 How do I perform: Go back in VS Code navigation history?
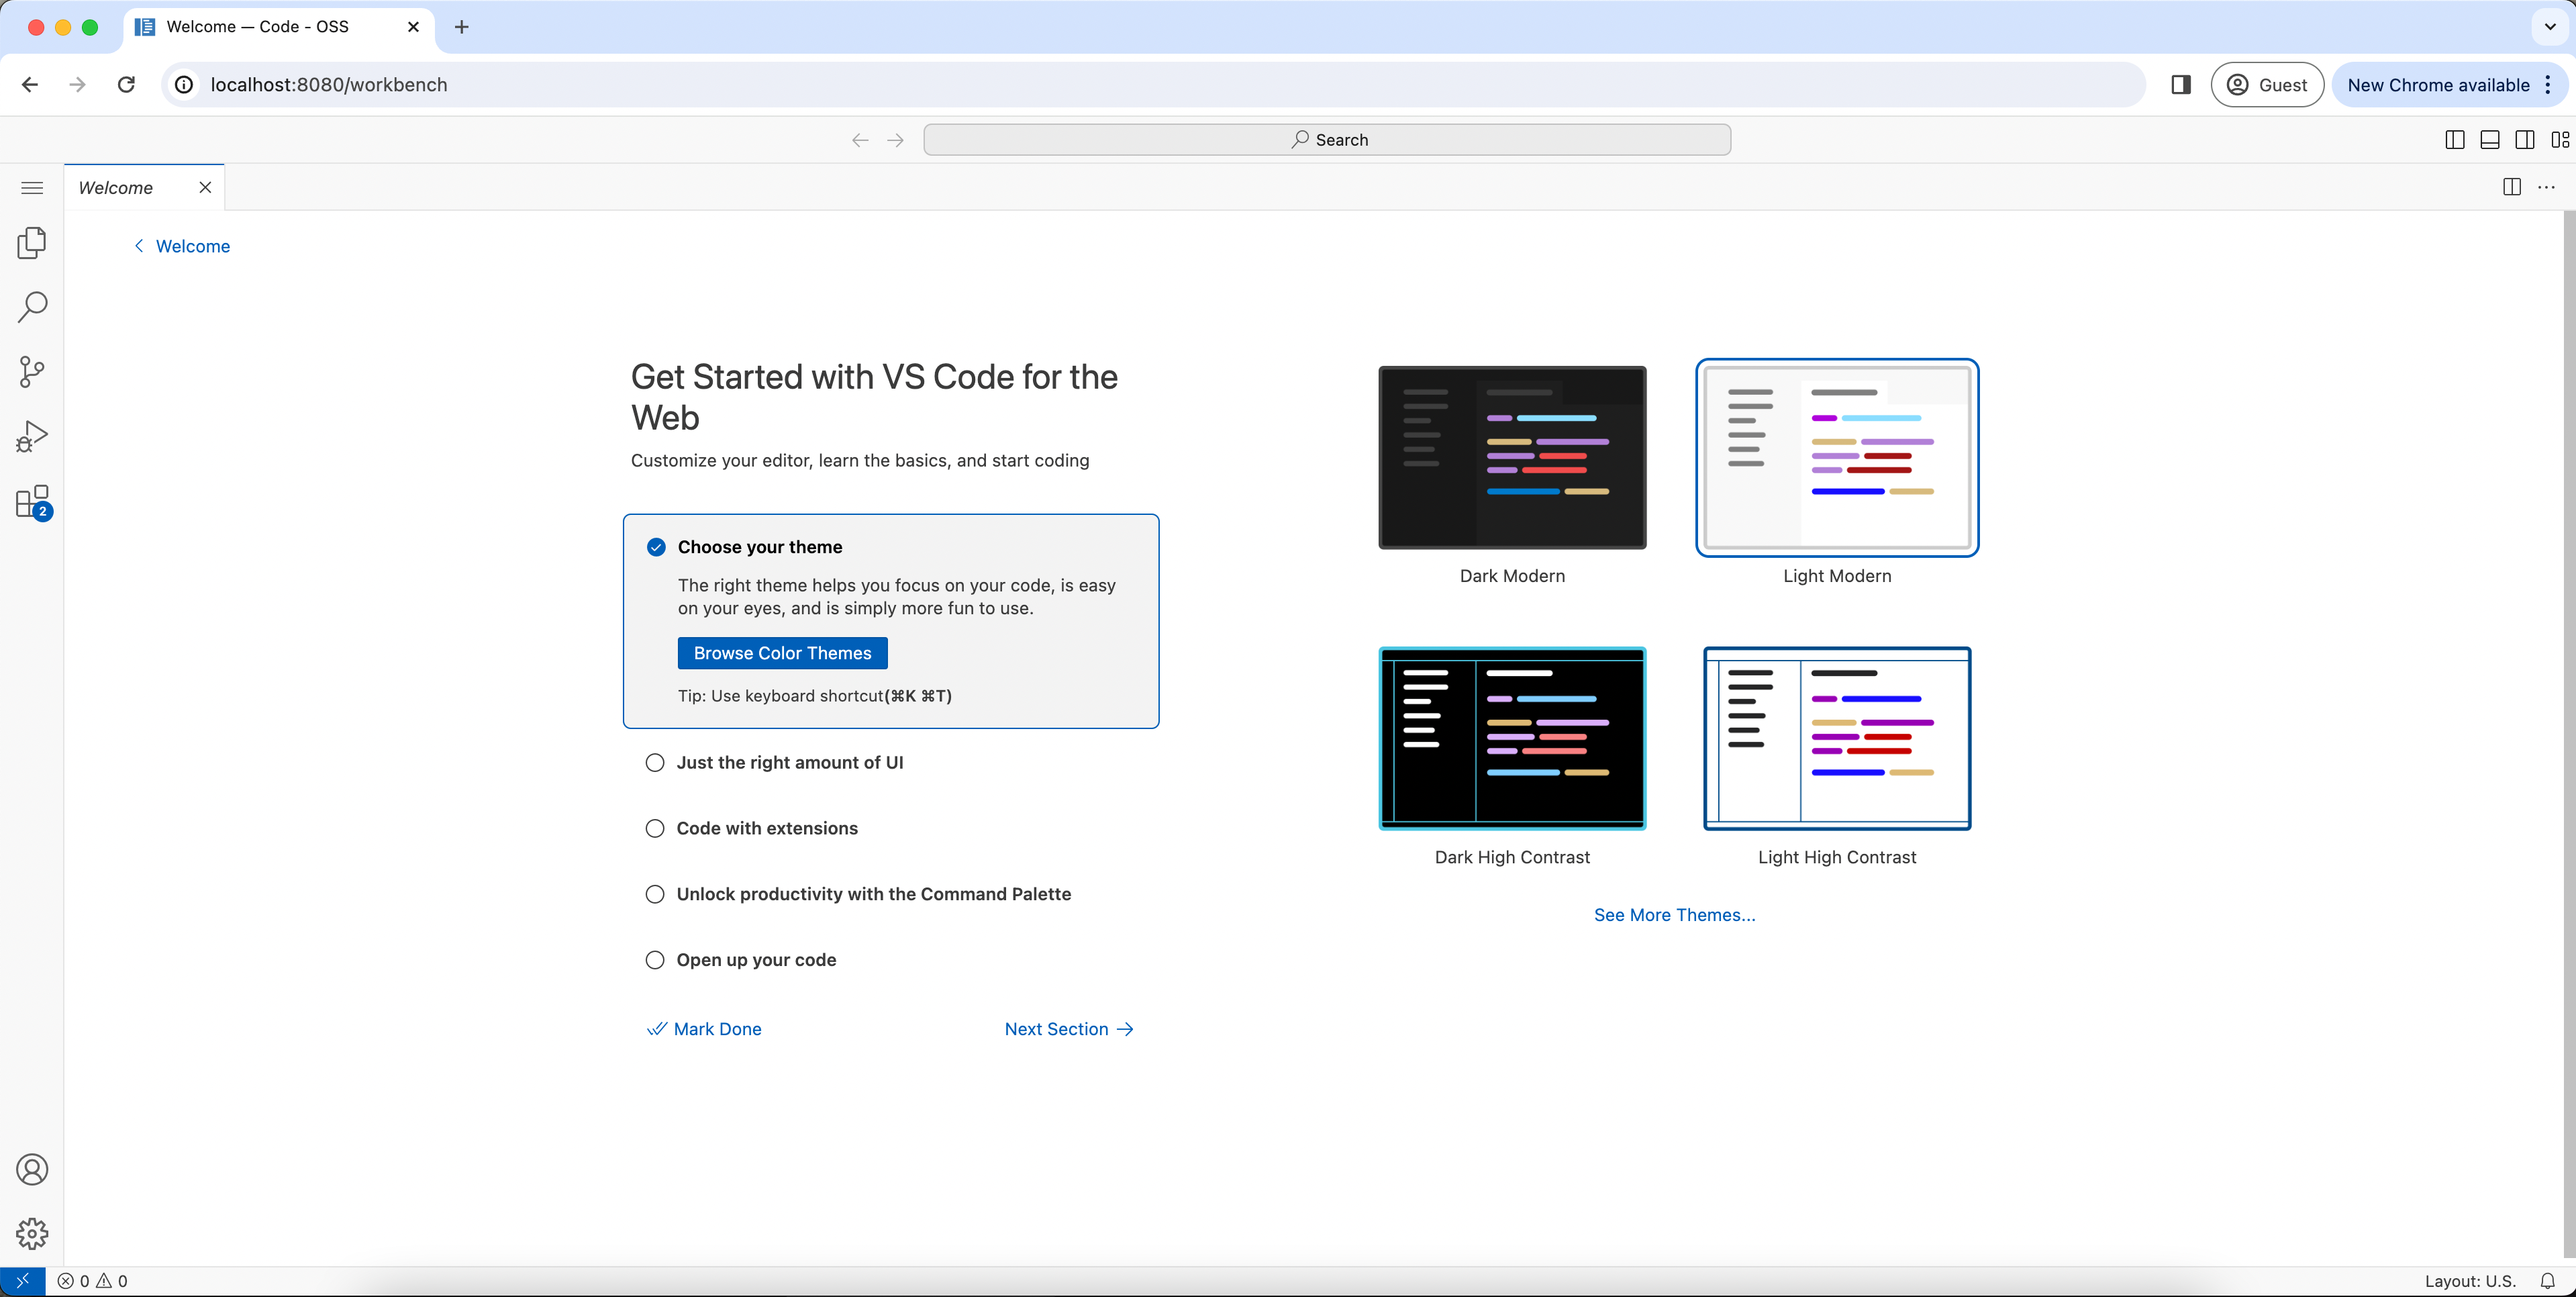[x=860, y=140]
